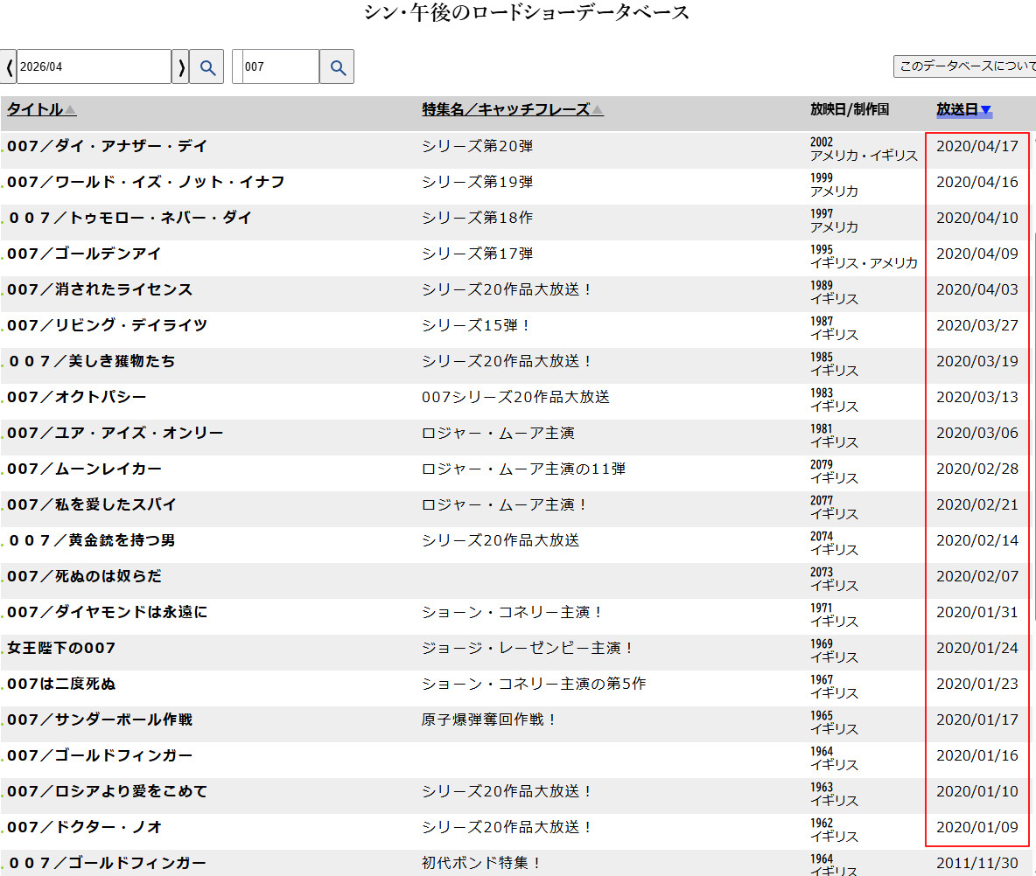Click the title 007/オクトパシー
The image size is (1036, 876).
pos(77,397)
